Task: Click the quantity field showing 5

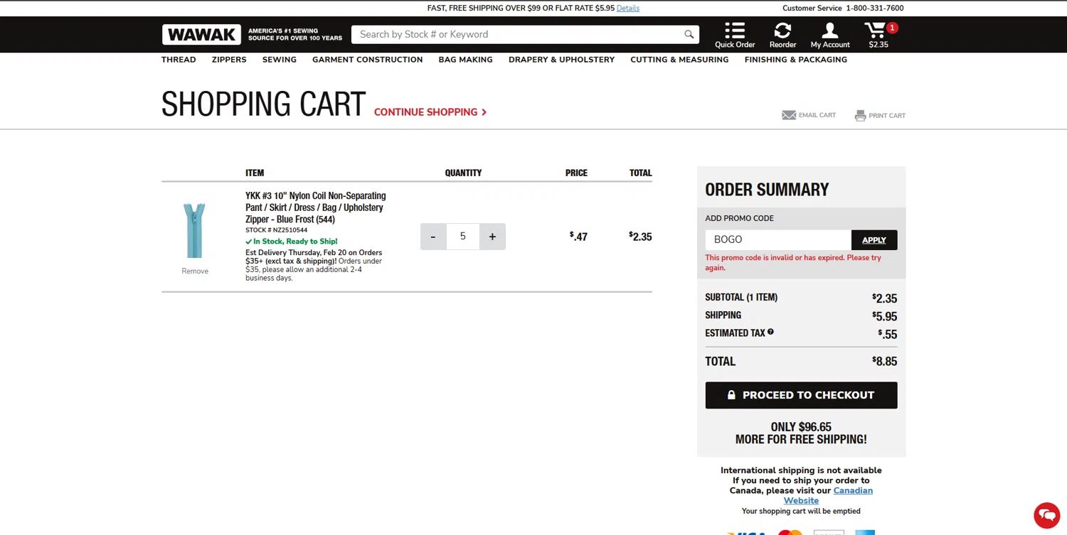Action: pos(463,237)
